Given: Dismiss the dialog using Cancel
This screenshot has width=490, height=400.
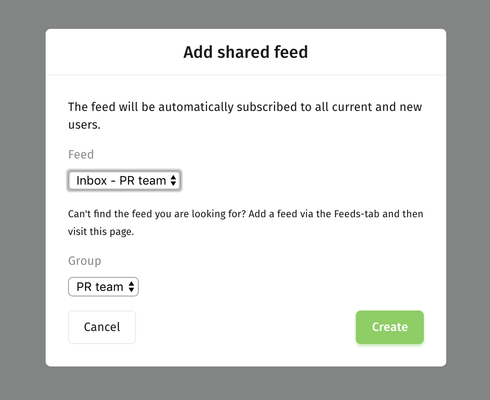Looking at the screenshot, I should [102, 327].
